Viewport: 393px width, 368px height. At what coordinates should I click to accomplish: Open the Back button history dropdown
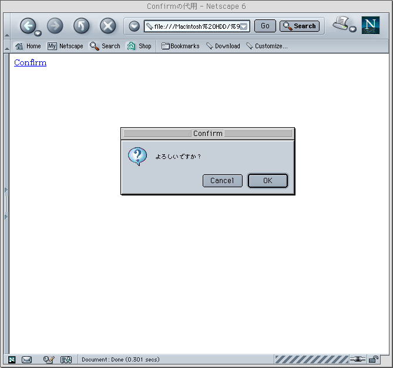click(x=38, y=33)
